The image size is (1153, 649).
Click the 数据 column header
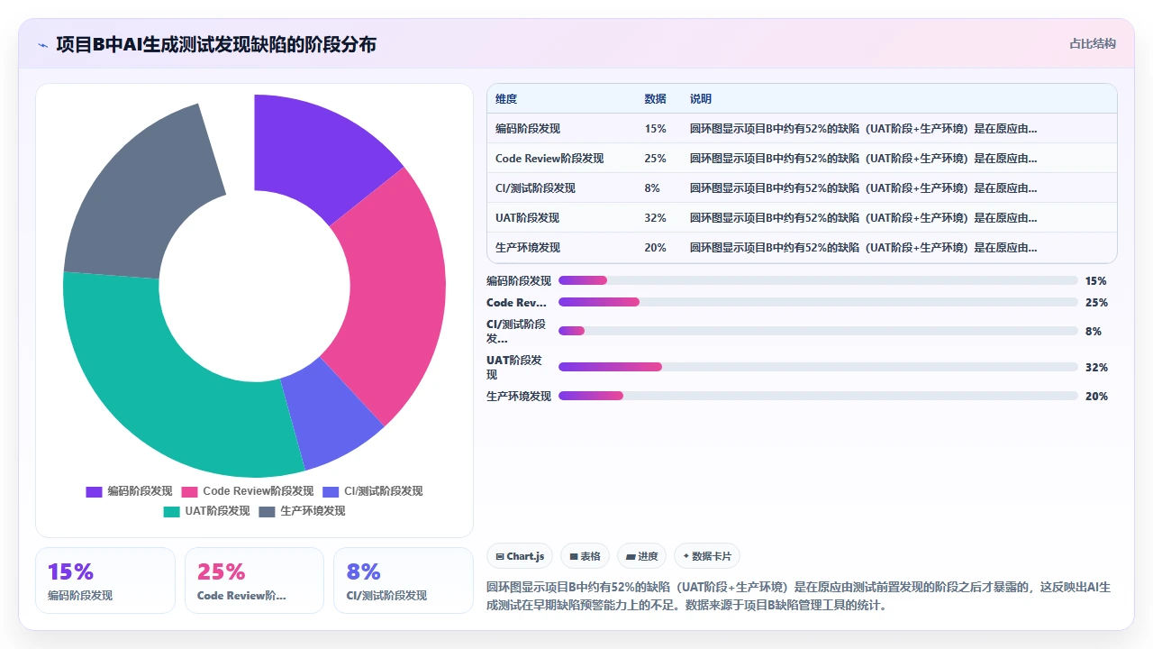655,99
